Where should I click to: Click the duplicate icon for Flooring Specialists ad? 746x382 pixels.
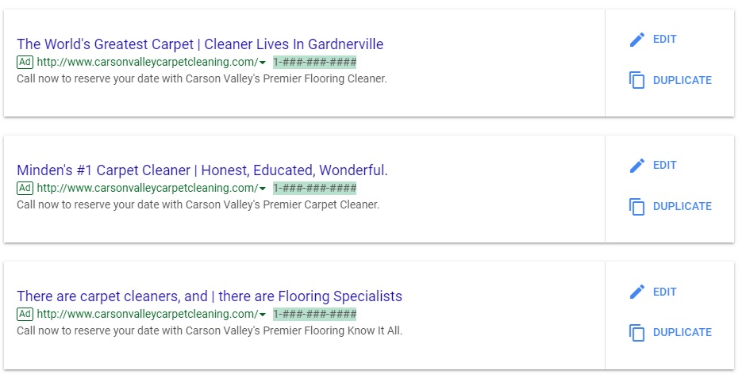point(636,332)
